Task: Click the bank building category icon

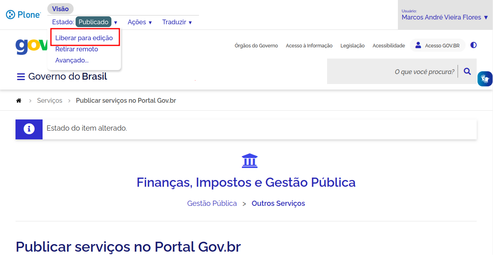Action: click(249, 161)
